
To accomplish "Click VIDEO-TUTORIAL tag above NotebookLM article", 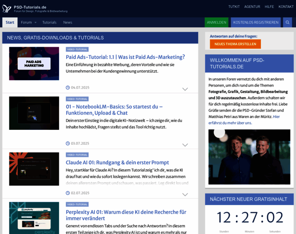I will coord(77,99).
